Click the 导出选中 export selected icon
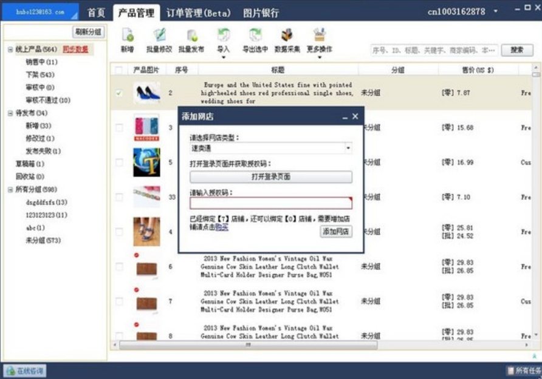 255,36
